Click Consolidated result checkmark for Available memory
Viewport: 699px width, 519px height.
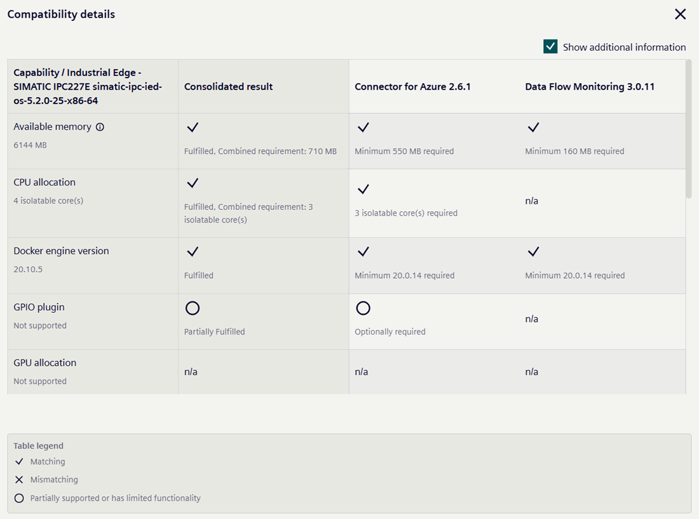[193, 128]
